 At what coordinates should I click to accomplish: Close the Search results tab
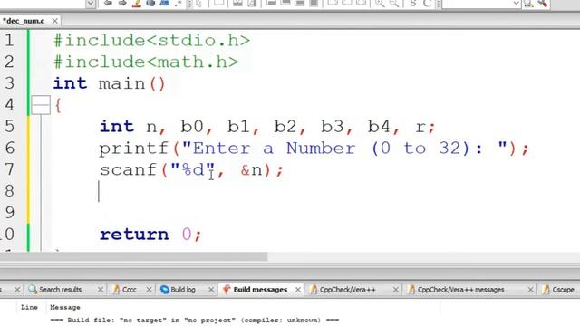pos(101,290)
